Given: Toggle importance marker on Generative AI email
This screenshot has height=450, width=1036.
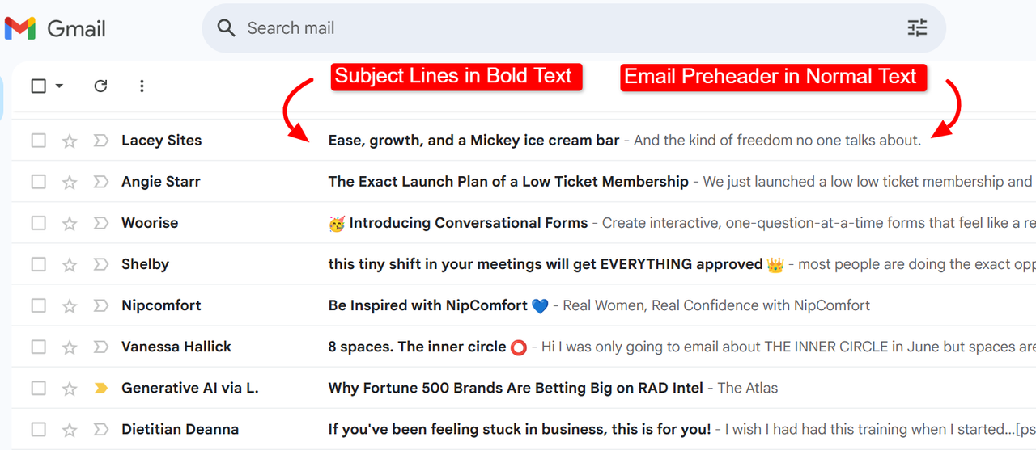Looking at the screenshot, I should [x=100, y=388].
